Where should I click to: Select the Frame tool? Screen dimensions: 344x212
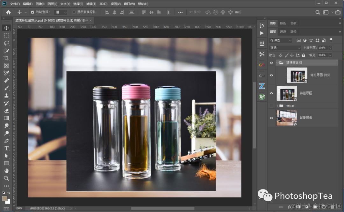click(x=6, y=66)
